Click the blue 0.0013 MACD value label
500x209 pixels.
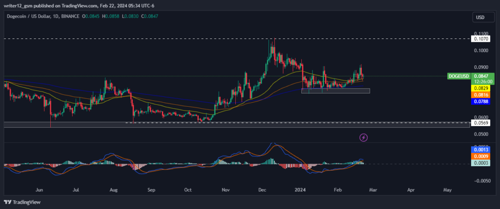(480, 149)
